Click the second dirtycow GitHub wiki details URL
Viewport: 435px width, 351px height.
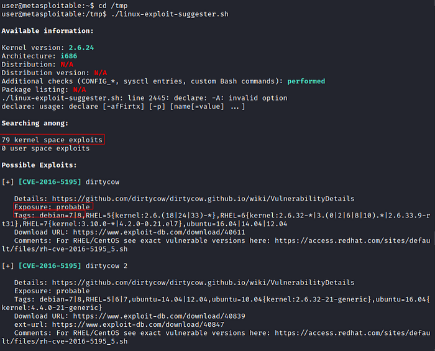[203, 283]
